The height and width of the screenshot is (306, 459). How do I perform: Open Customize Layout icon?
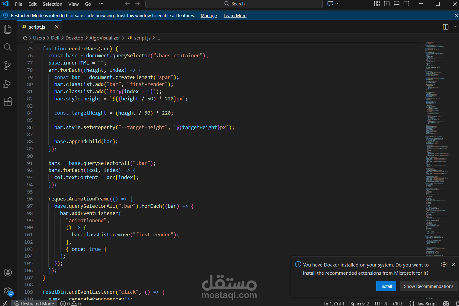377,4
